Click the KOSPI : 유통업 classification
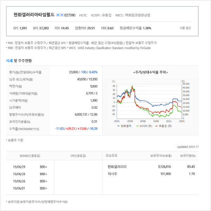 pyautogui.click(x=101, y=15)
